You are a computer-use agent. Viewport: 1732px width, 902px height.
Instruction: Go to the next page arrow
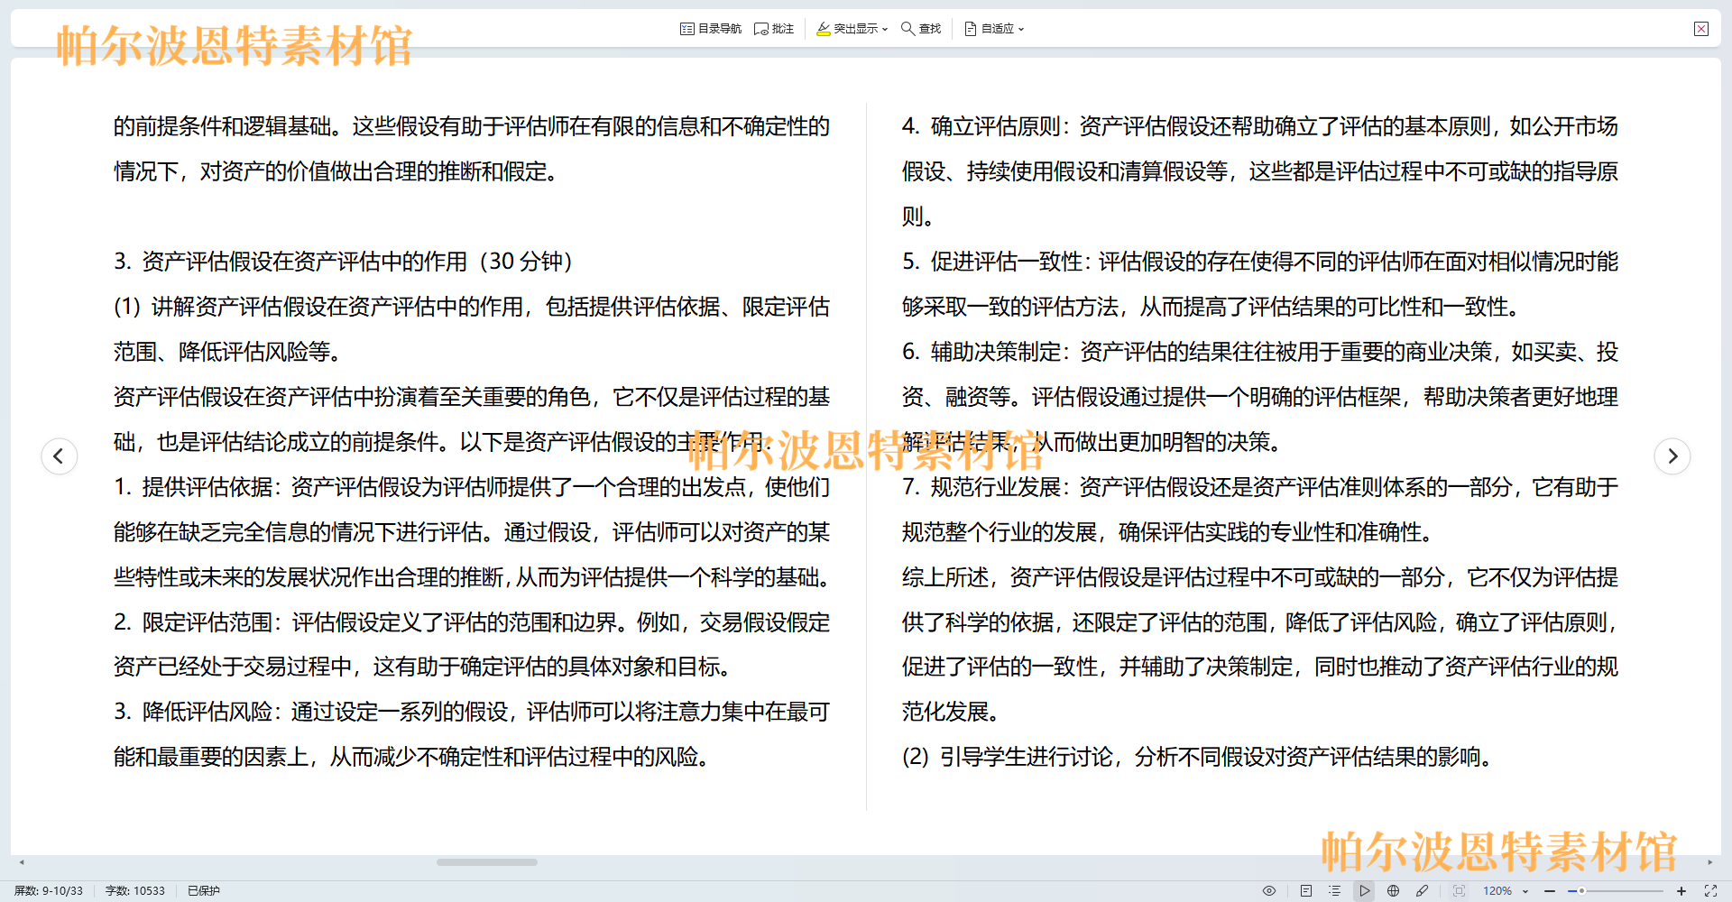coord(1672,456)
